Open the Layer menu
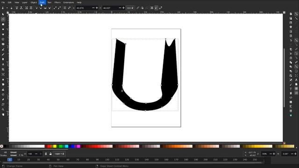The image size is (299, 168). point(25,2)
